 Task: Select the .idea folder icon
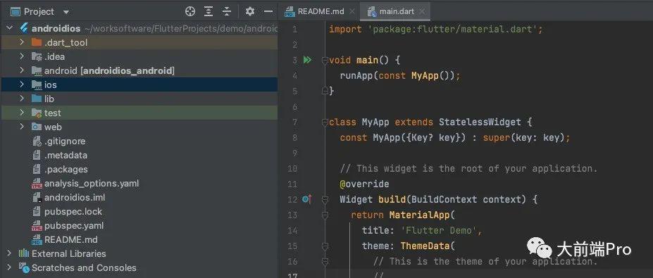pyautogui.click(x=37, y=56)
